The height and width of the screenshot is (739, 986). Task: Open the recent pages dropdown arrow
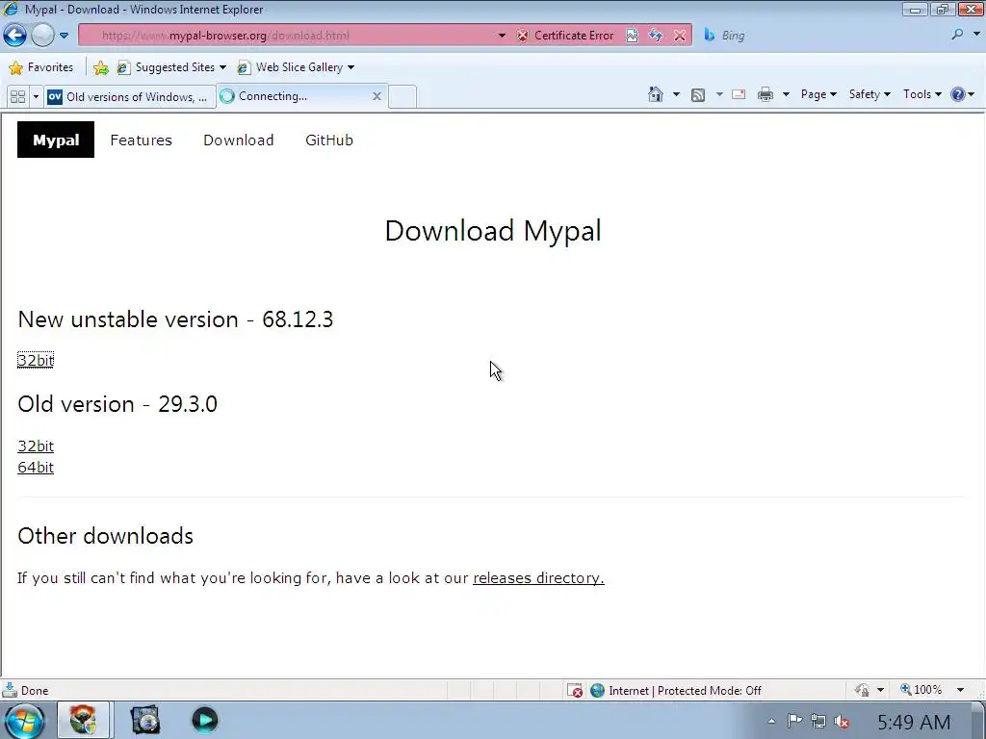pyautogui.click(x=65, y=36)
